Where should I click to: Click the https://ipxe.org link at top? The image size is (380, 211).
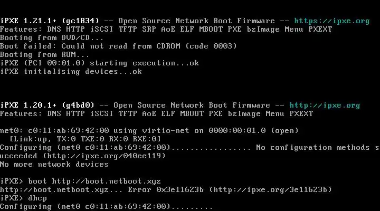click(331, 21)
